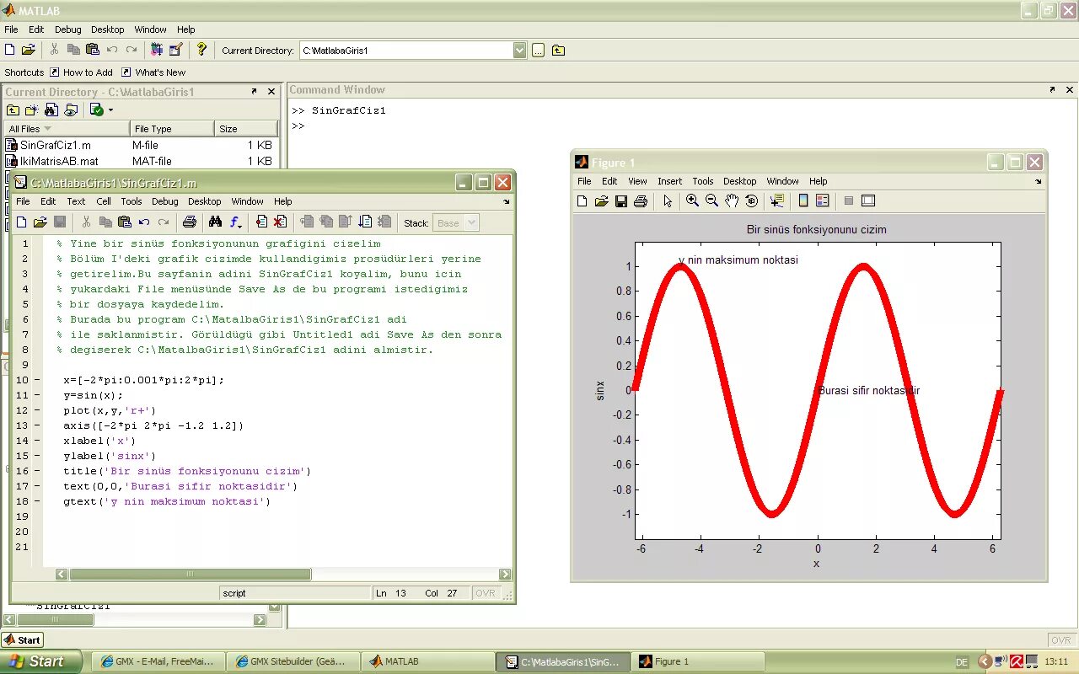Click Cut scissors icon in Editor toolbar

[x=86, y=222]
